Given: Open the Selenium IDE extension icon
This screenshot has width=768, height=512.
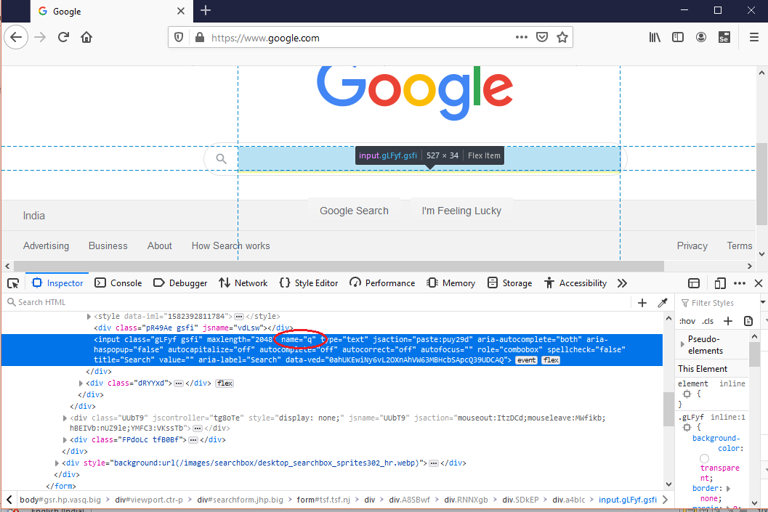Looking at the screenshot, I should pos(724,37).
